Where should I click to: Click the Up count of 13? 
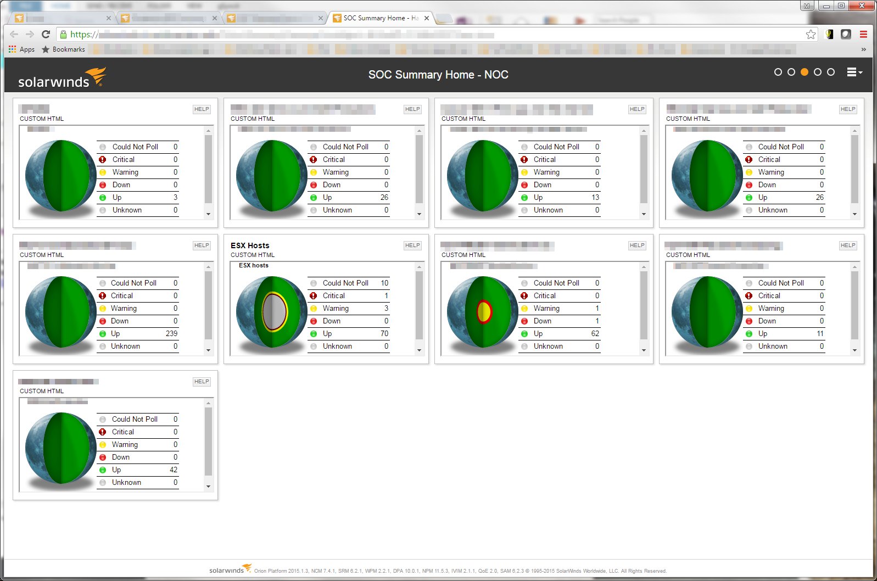[x=595, y=198]
